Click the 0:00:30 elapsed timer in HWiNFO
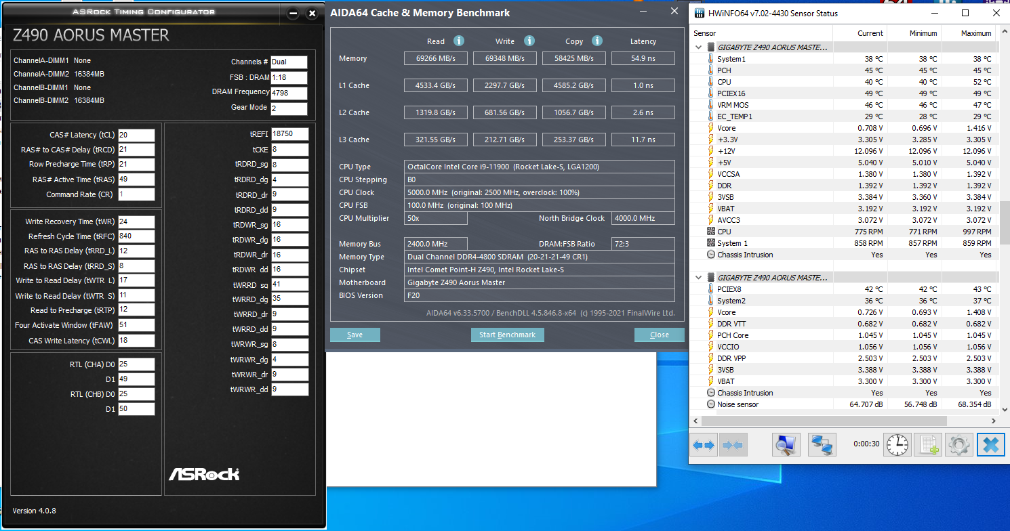The width and height of the screenshot is (1010, 531). [866, 444]
